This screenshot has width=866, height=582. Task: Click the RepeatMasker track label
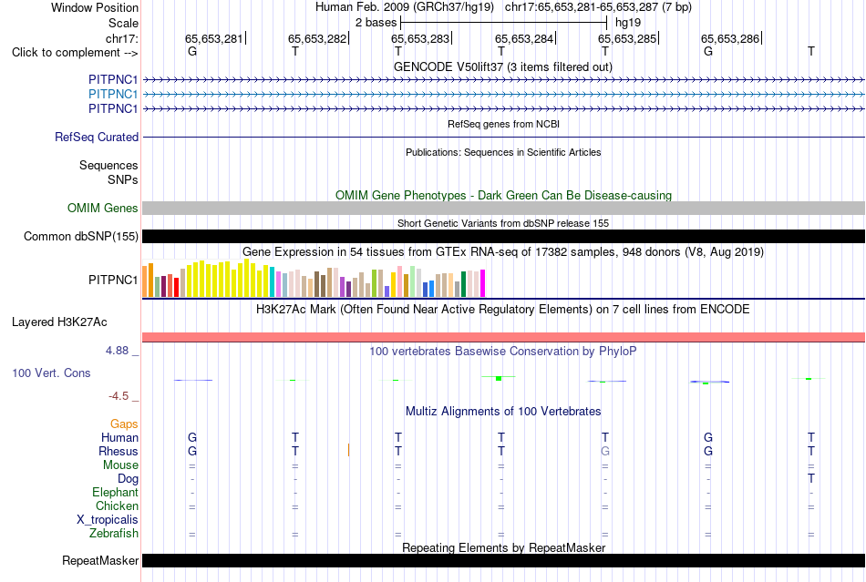pos(100,560)
